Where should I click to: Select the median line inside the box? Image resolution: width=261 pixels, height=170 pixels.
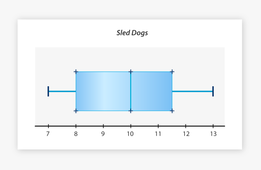click(130, 91)
